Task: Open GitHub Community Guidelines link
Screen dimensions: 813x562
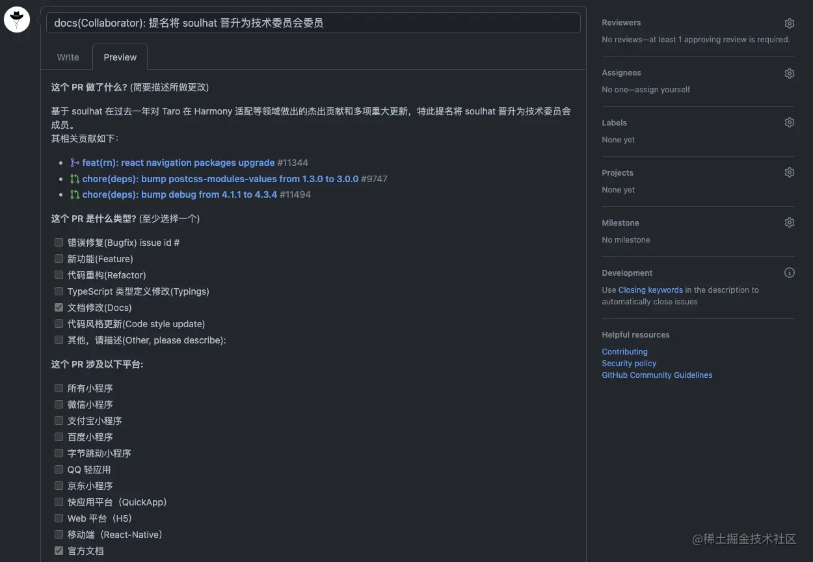Action: [657, 375]
